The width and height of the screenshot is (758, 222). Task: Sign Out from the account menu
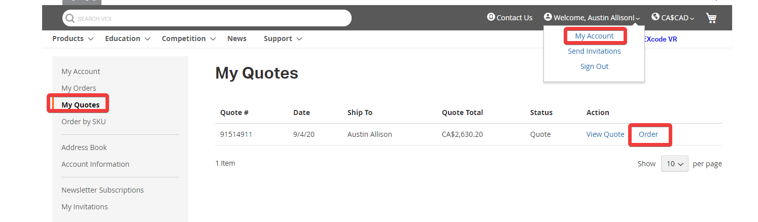(x=594, y=66)
